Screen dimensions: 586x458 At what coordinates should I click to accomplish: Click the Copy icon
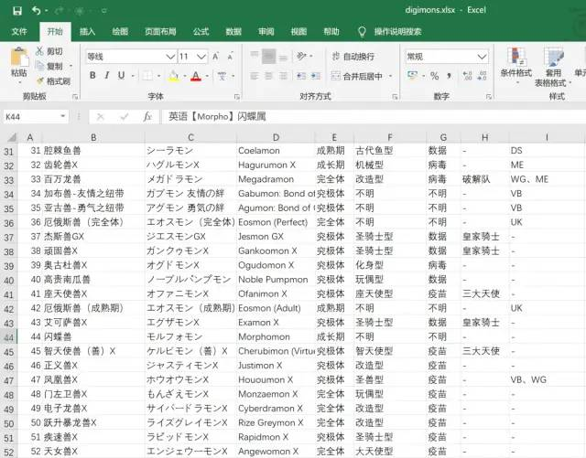39,66
